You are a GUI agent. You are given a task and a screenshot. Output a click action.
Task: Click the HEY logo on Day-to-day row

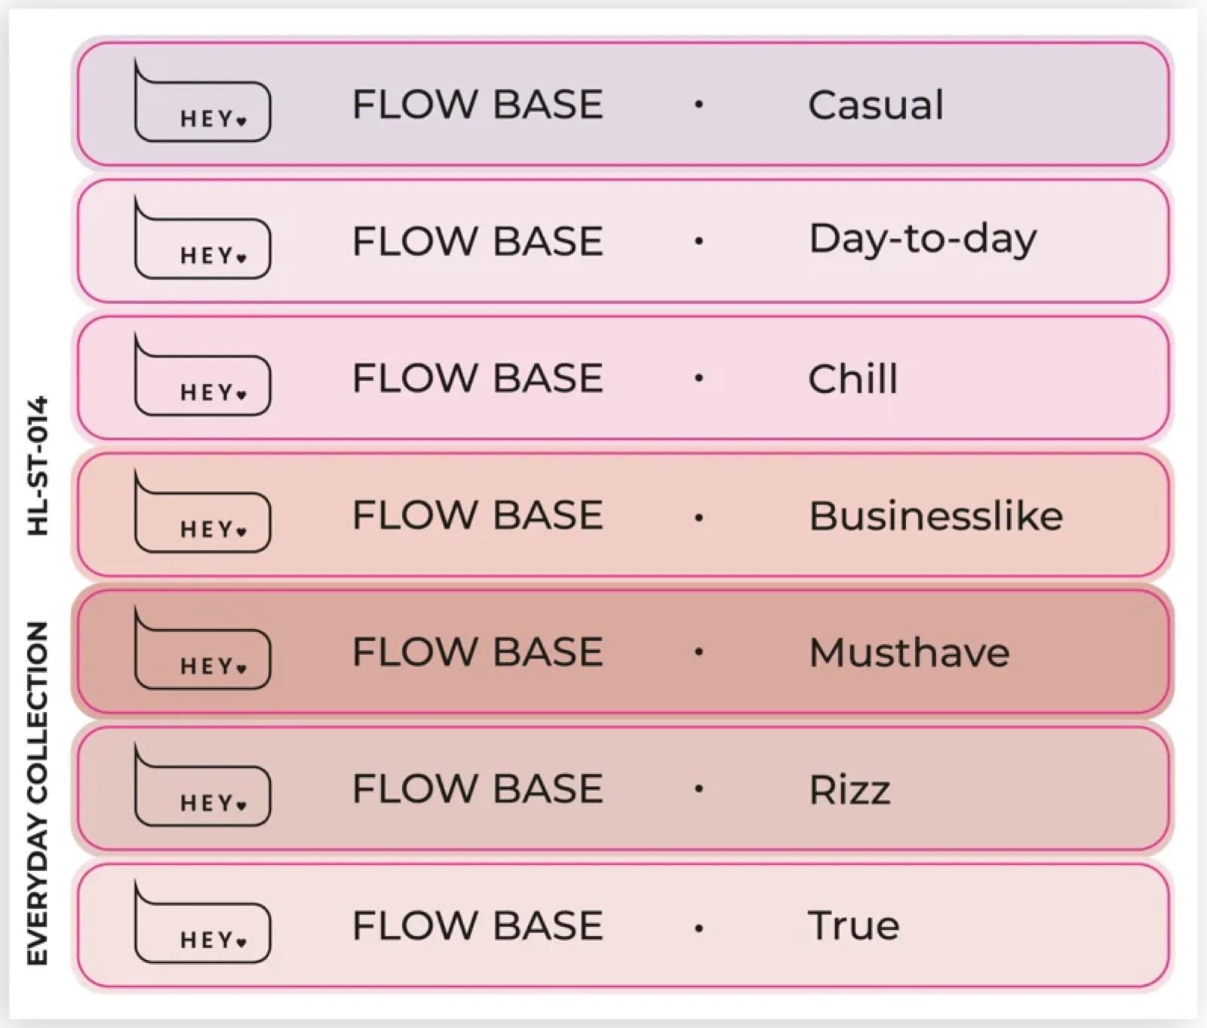point(202,238)
